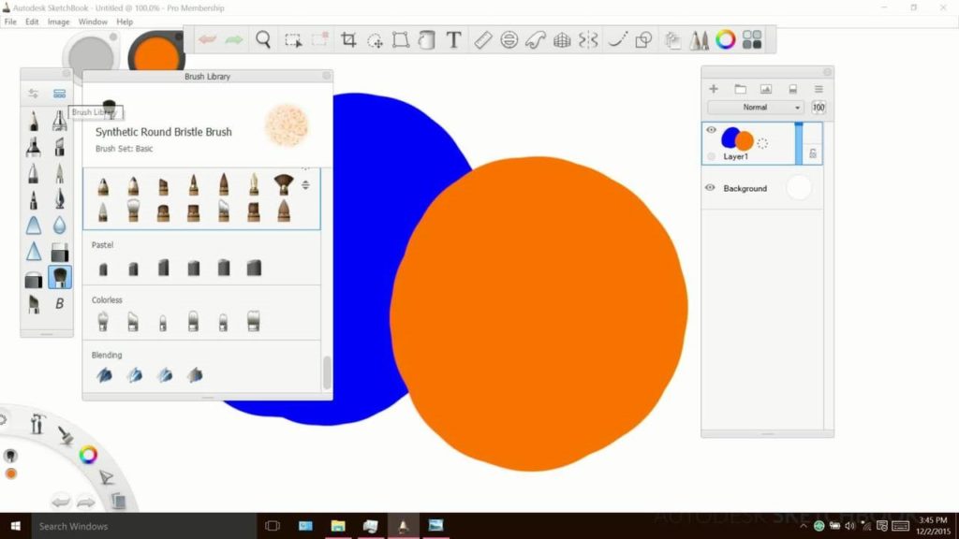Adjust the Layer1 opacity slider bar
Viewport: 959px width, 539px height.
[798, 143]
